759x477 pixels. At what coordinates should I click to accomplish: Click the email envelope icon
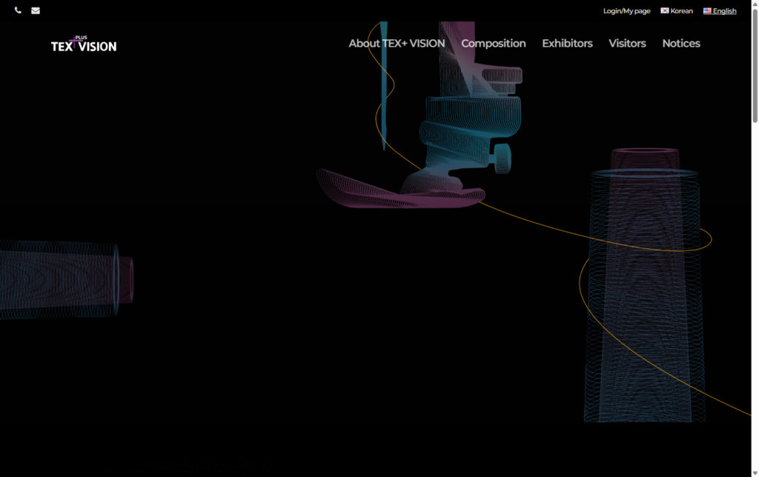point(36,10)
